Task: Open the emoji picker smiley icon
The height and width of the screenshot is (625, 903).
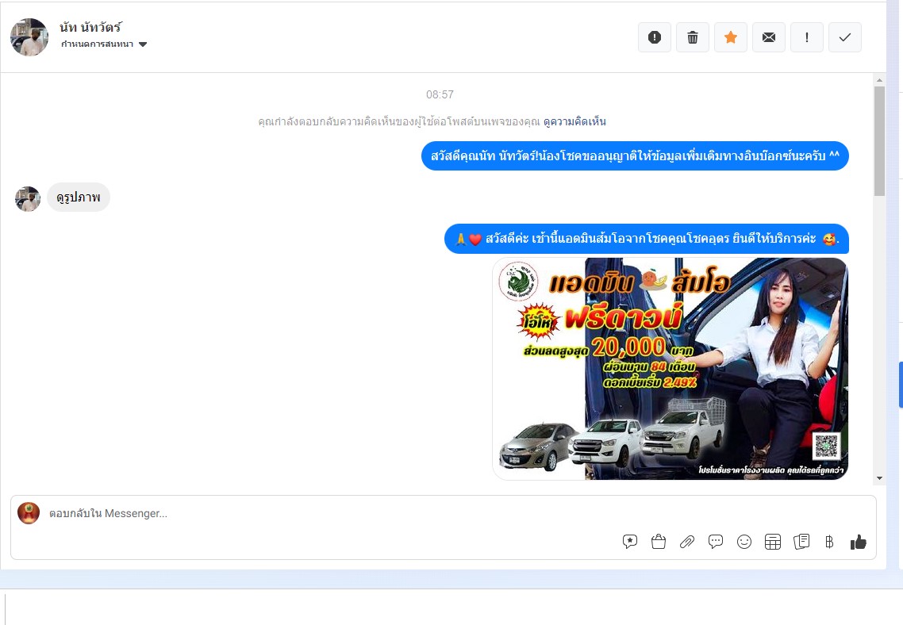Action: 744,542
